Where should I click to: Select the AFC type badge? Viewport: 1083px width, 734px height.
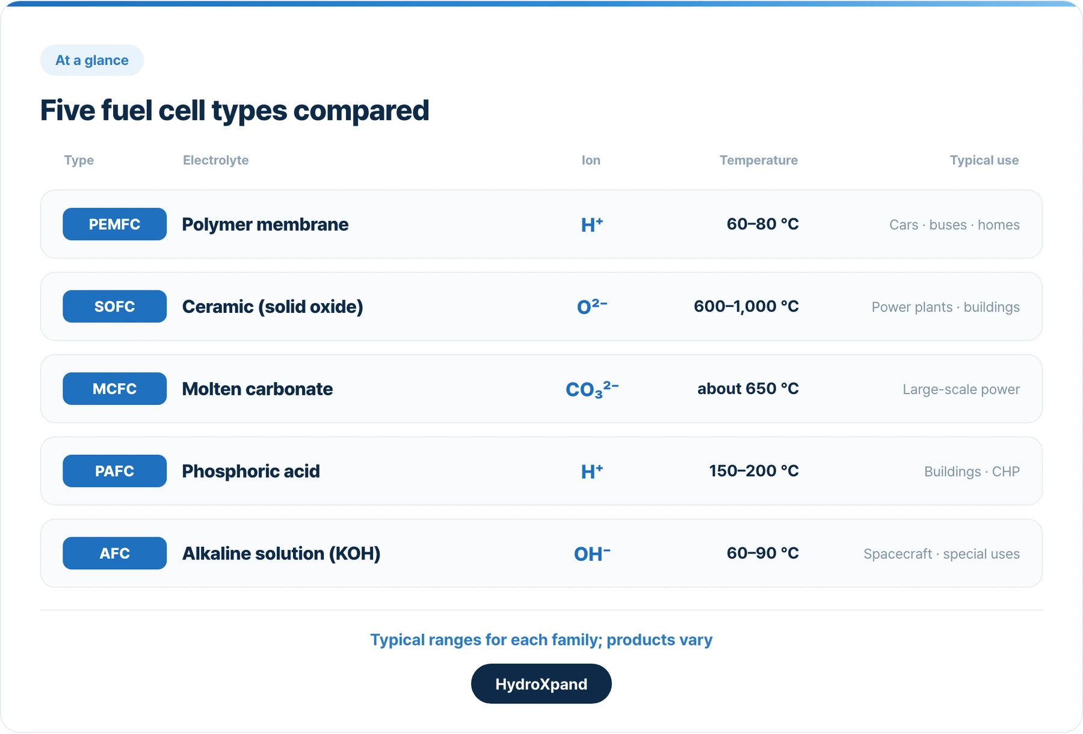pos(114,554)
